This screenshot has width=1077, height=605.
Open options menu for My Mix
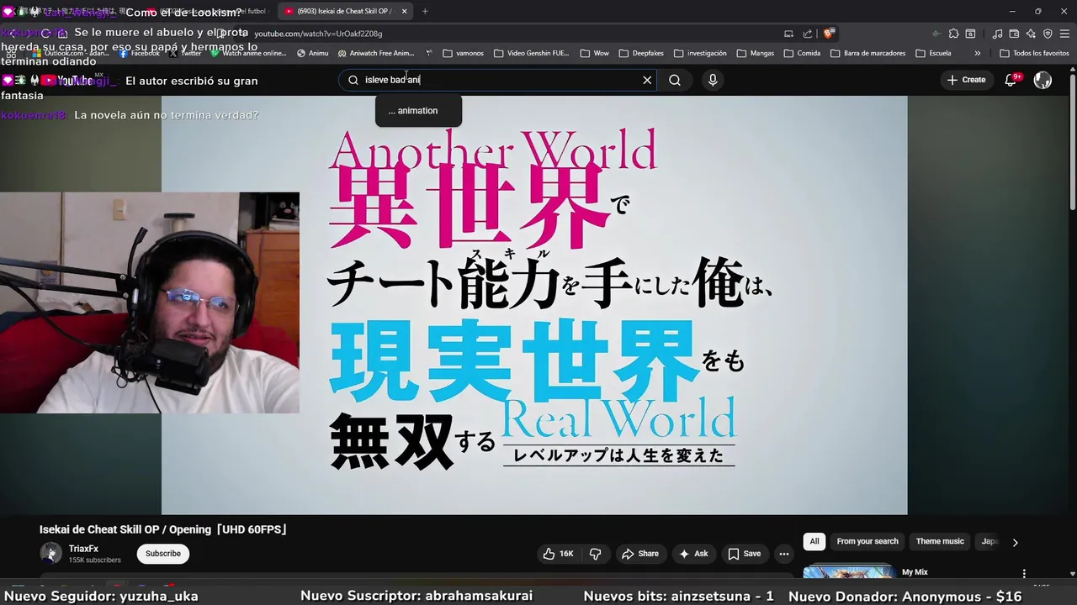1024,573
